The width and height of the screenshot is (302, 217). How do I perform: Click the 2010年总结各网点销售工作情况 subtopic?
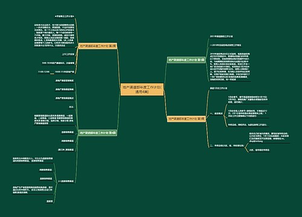click(225, 45)
